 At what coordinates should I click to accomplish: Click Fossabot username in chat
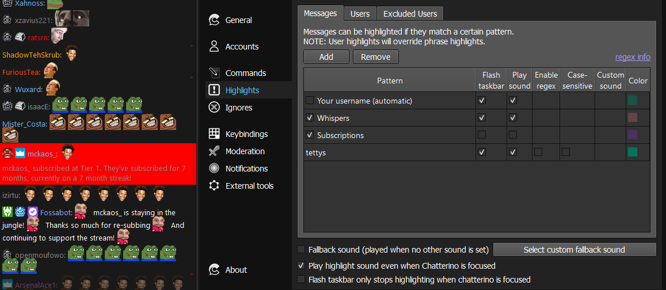point(56,212)
